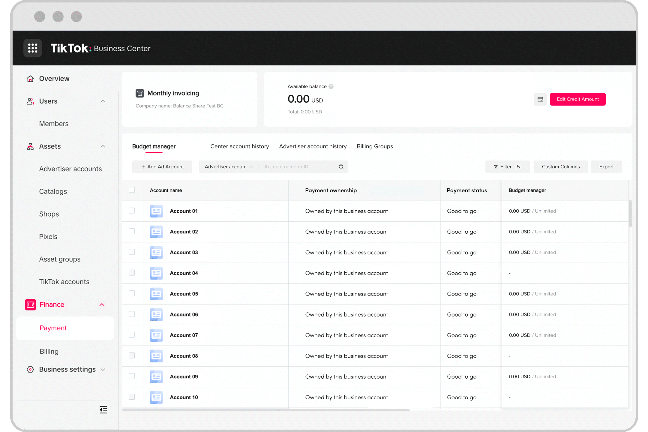Image resolution: width=648 pixels, height=432 pixels.
Task: Collapse the Users section chevron
Action: click(103, 101)
